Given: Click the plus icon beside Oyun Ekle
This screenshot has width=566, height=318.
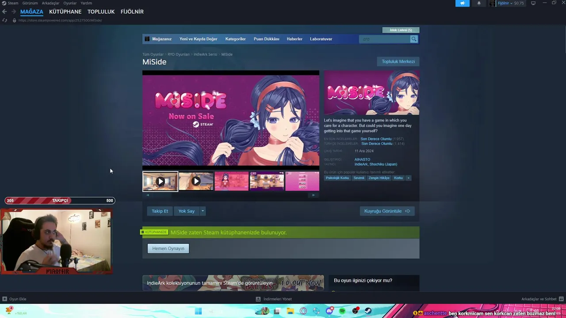Looking at the screenshot, I should [4, 299].
